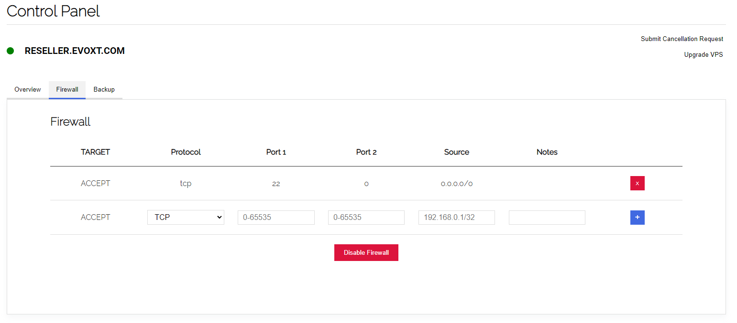Delete the port 22 rule with red x
This screenshot has width=737, height=323.
coord(637,183)
